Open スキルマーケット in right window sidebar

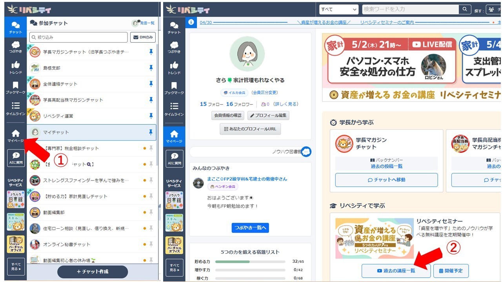(x=174, y=222)
